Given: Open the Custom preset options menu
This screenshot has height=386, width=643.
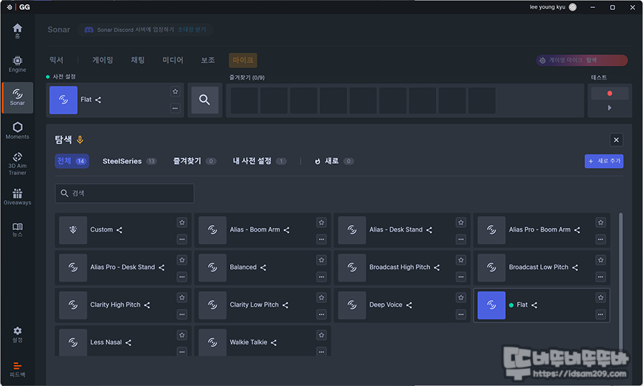Looking at the screenshot, I should [182, 239].
